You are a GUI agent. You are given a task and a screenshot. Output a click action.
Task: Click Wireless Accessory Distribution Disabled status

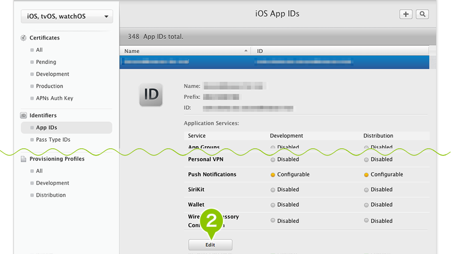pos(378,221)
